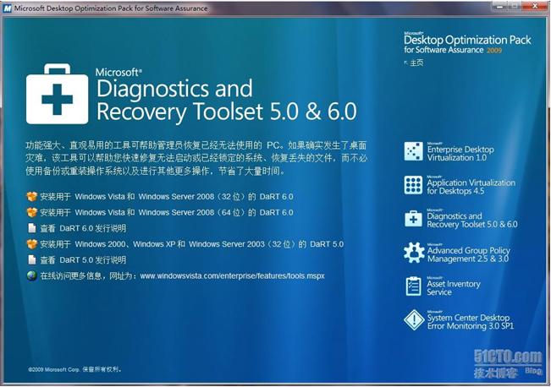Screen dimensions: 551x387
Task: Click the globe icon for online information
Action: (32, 275)
